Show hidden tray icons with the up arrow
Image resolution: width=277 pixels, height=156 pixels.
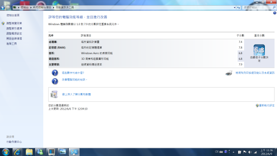pyautogui.click(x=234, y=152)
